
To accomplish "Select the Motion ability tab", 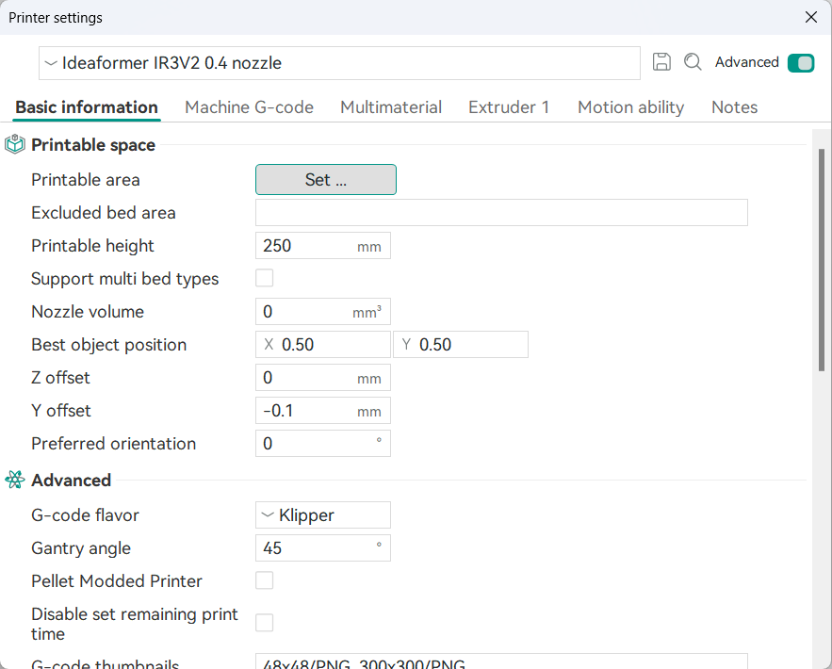I will 631,107.
